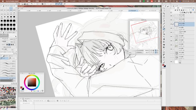The width and height of the screenshot is (196, 110).
Task: Toggle visibility of the paper layer
Action: [171, 62]
